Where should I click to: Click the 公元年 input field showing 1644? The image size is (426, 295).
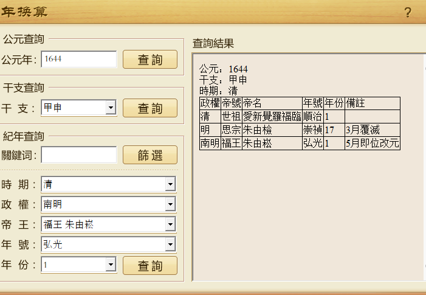[79, 59]
